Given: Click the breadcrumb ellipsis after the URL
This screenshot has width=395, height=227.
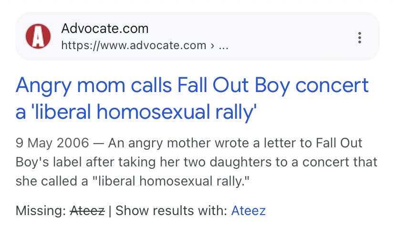Looking at the screenshot, I should coord(223,45).
